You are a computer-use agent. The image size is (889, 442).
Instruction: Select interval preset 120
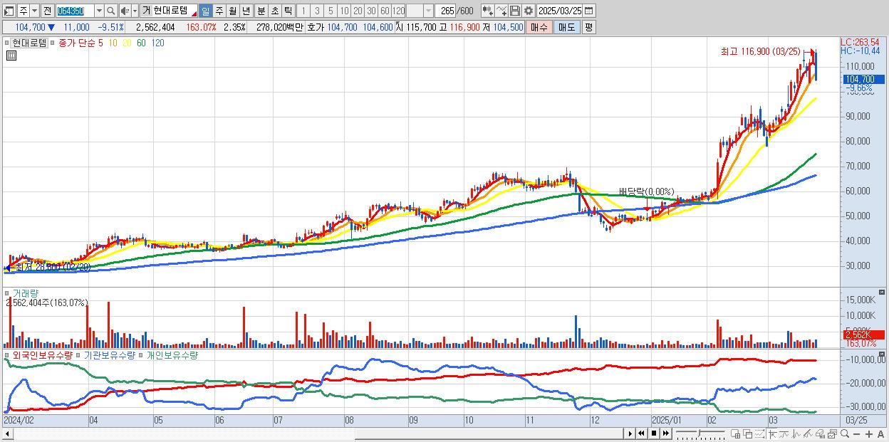pos(398,11)
